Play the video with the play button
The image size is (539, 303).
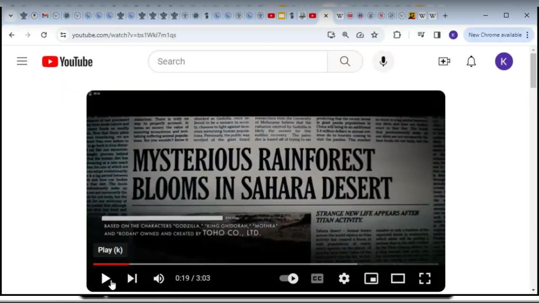click(106, 278)
